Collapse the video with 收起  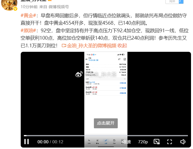[122, 46]
